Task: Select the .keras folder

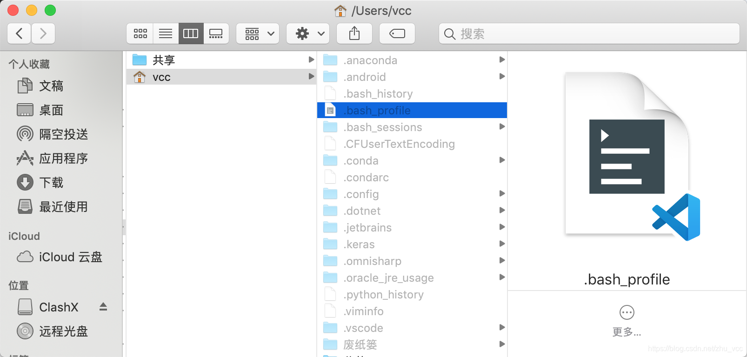Action: pos(412,244)
